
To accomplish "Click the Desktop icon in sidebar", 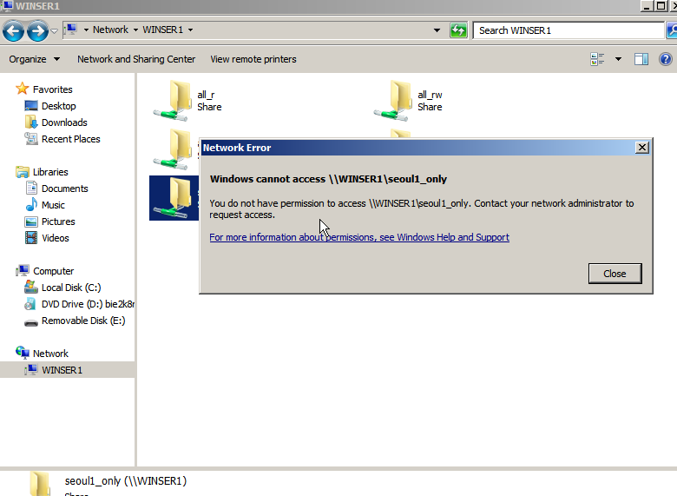I will click(x=31, y=106).
